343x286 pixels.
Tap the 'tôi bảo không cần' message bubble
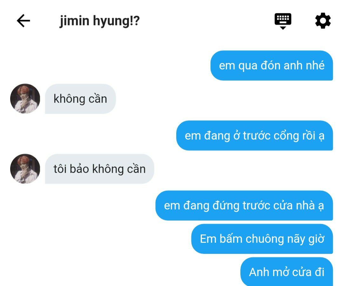(x=99, y=169)
